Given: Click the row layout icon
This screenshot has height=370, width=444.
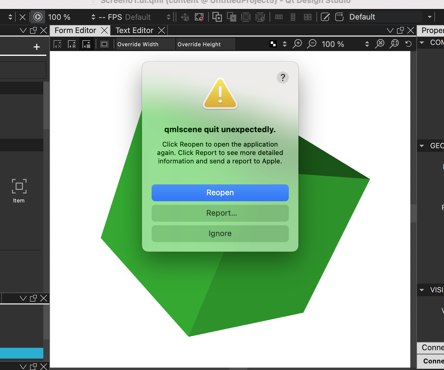Looking at the screenshot, I should (279, 17).
